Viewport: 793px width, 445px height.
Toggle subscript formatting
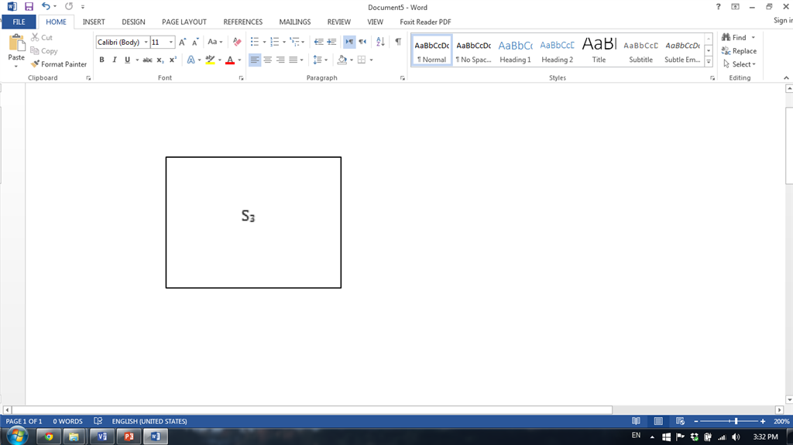(160, 60)
